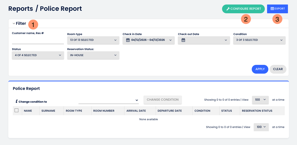Open the bottom View entries count dropdown
Viewport: 297px width, 145px height.
point(261,127)
